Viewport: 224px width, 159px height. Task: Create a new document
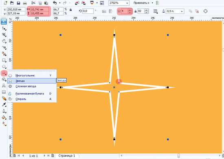point(5,3)
